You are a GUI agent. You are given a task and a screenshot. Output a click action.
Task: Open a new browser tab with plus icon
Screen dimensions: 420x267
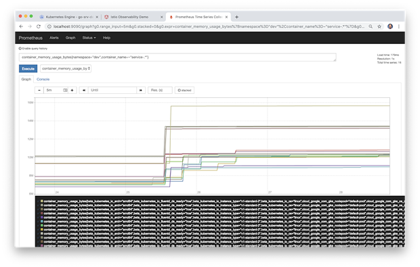coord(236,17)
